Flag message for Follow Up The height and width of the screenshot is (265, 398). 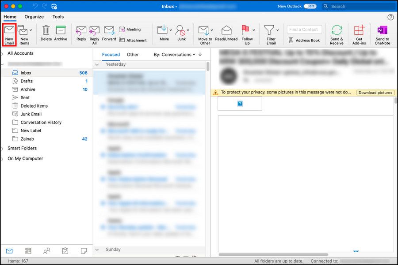click(246, 35)
